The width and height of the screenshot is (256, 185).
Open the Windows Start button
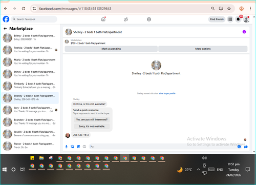pos(5,170)
